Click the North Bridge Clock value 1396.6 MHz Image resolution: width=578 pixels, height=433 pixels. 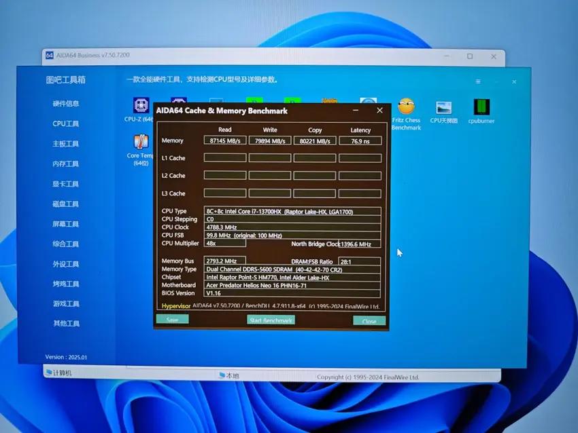pyautogui.click(x=360, y=244)
